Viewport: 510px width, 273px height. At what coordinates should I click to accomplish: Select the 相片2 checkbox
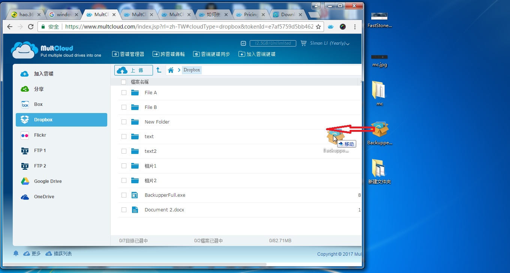tap(124, 181)
